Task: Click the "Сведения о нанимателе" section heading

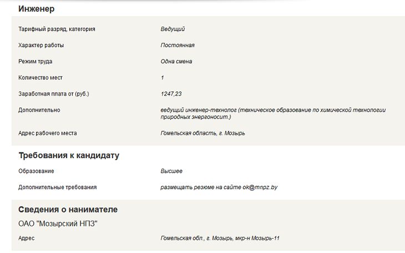Action: click(68, 210)
